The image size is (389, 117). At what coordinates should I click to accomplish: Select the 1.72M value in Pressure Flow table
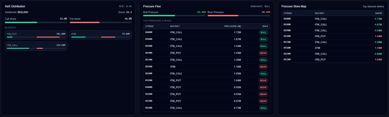tap(237, 32)
